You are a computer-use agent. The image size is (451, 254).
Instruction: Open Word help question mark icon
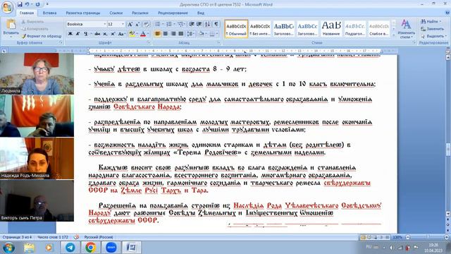pos(447,13)
